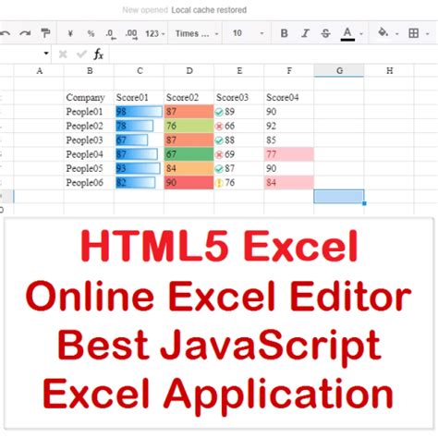Click the green check icon beside 89

(219, 112)
